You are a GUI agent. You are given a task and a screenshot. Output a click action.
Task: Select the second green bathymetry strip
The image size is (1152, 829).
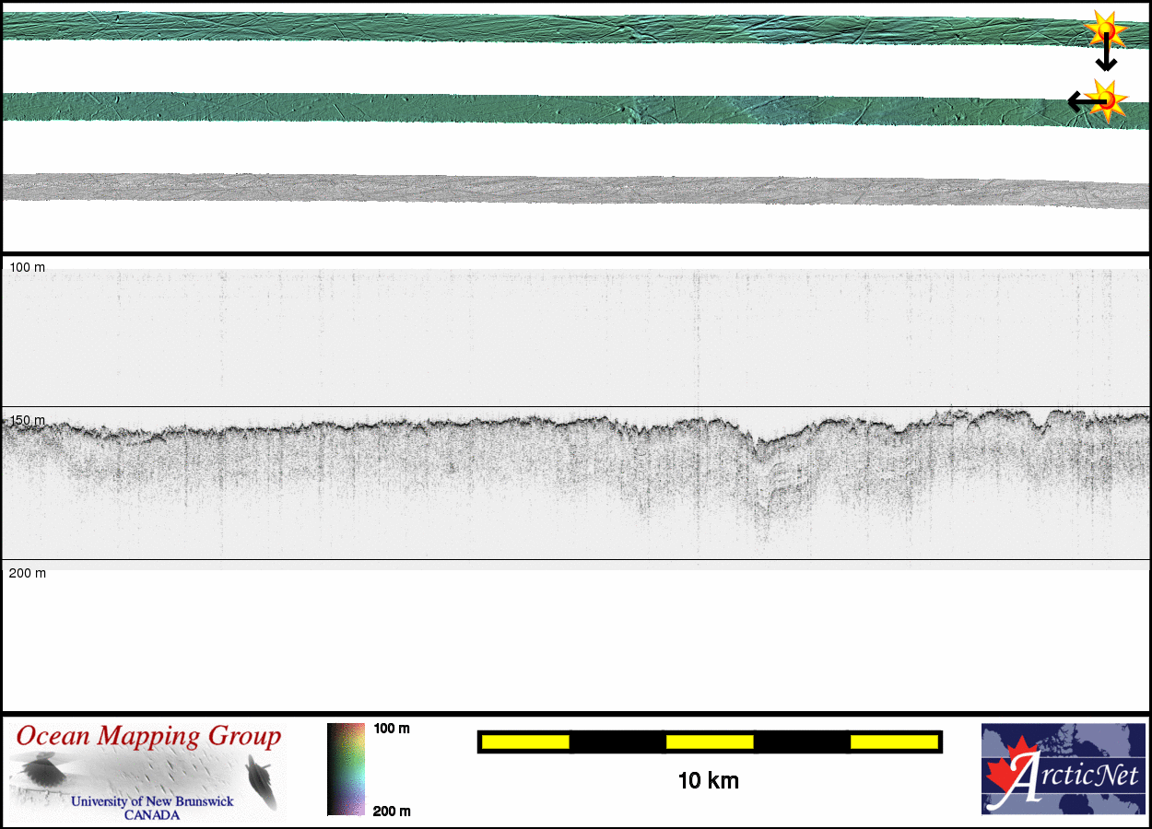point(553,109)
